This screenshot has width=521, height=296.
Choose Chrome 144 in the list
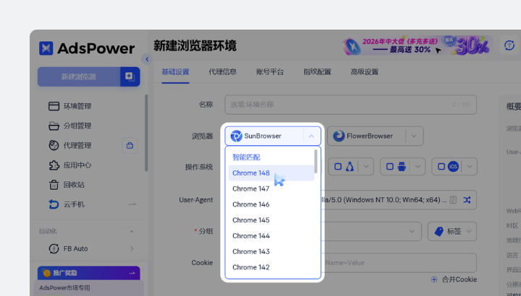(x=271, y=236)
